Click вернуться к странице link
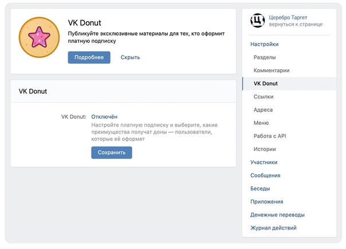Viewport: 346px width, 249px height. click(296, 24)
